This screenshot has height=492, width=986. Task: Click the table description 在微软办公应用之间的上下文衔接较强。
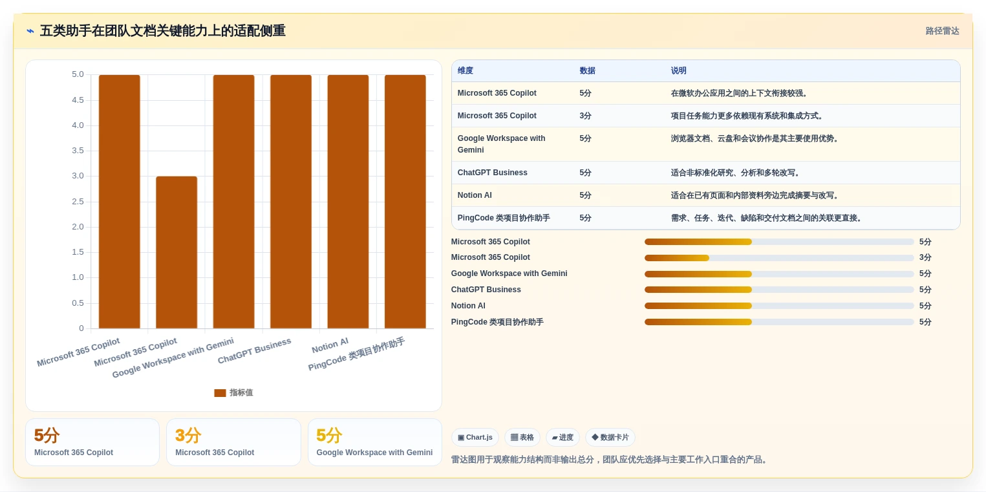coord(741,93)
